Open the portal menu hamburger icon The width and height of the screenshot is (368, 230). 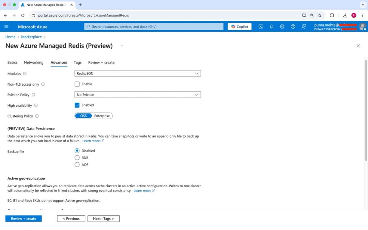6,26
